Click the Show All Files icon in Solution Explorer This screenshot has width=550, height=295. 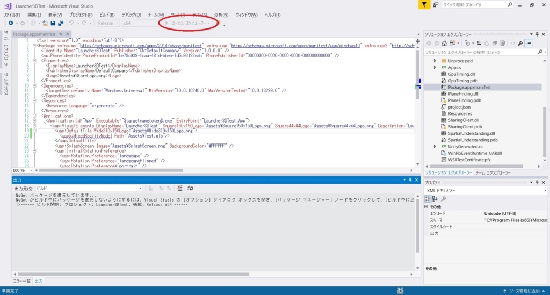[502, 43]
